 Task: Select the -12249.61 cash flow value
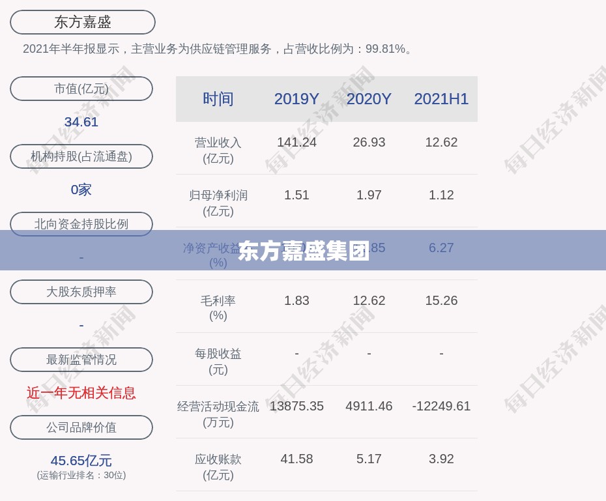tap(441, 406)
